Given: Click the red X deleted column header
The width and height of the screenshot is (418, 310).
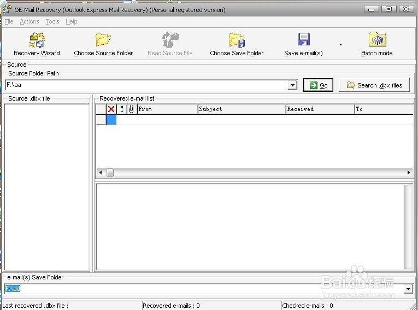Looking at the screenshot, I should 111,109.
